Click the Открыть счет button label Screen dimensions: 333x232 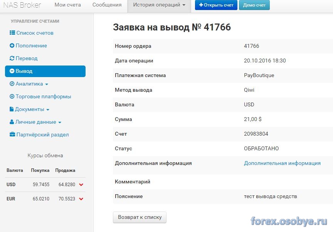coord(219,5)
